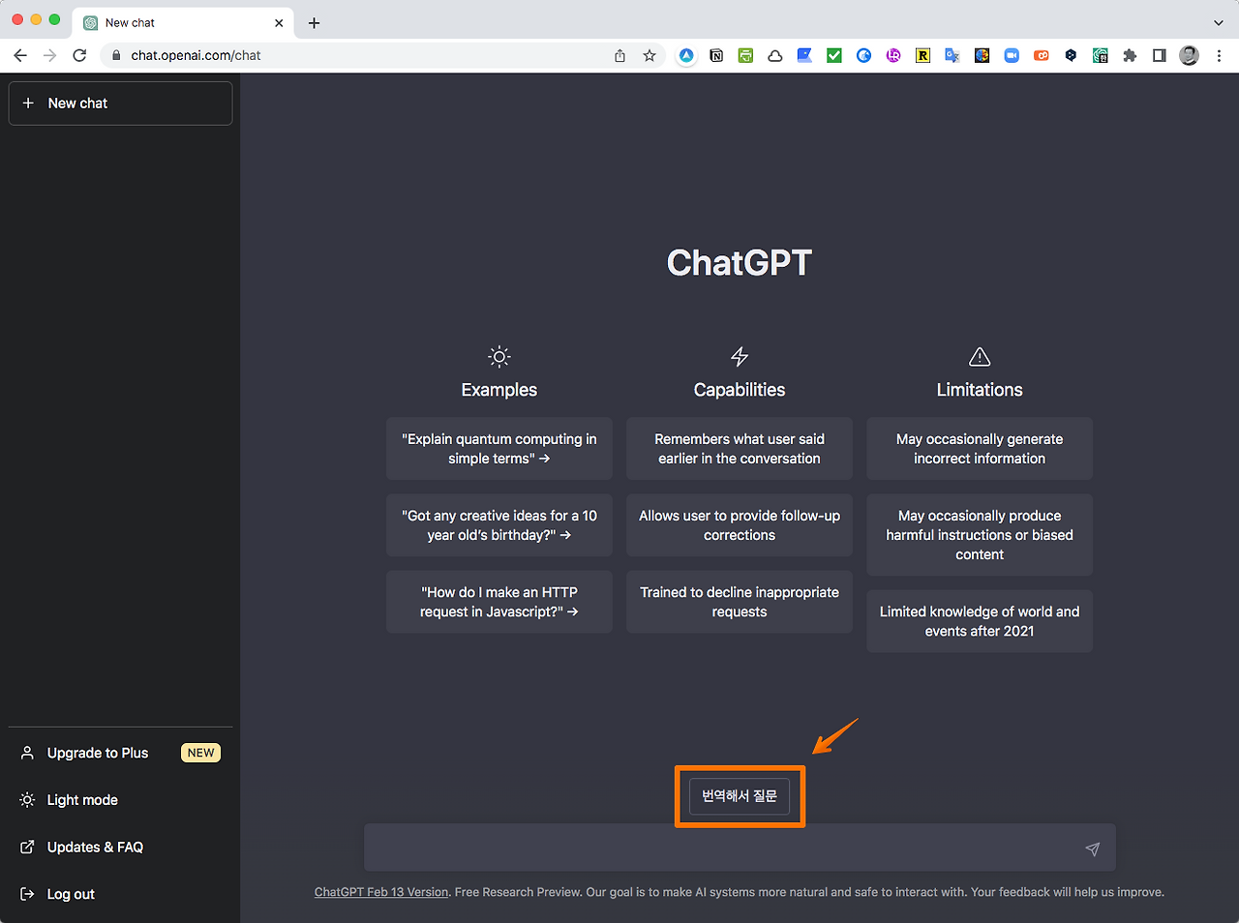The image size is (1239, 923).
Task: Click the '번역해서 질문' button
Action: tap(740, 795)
